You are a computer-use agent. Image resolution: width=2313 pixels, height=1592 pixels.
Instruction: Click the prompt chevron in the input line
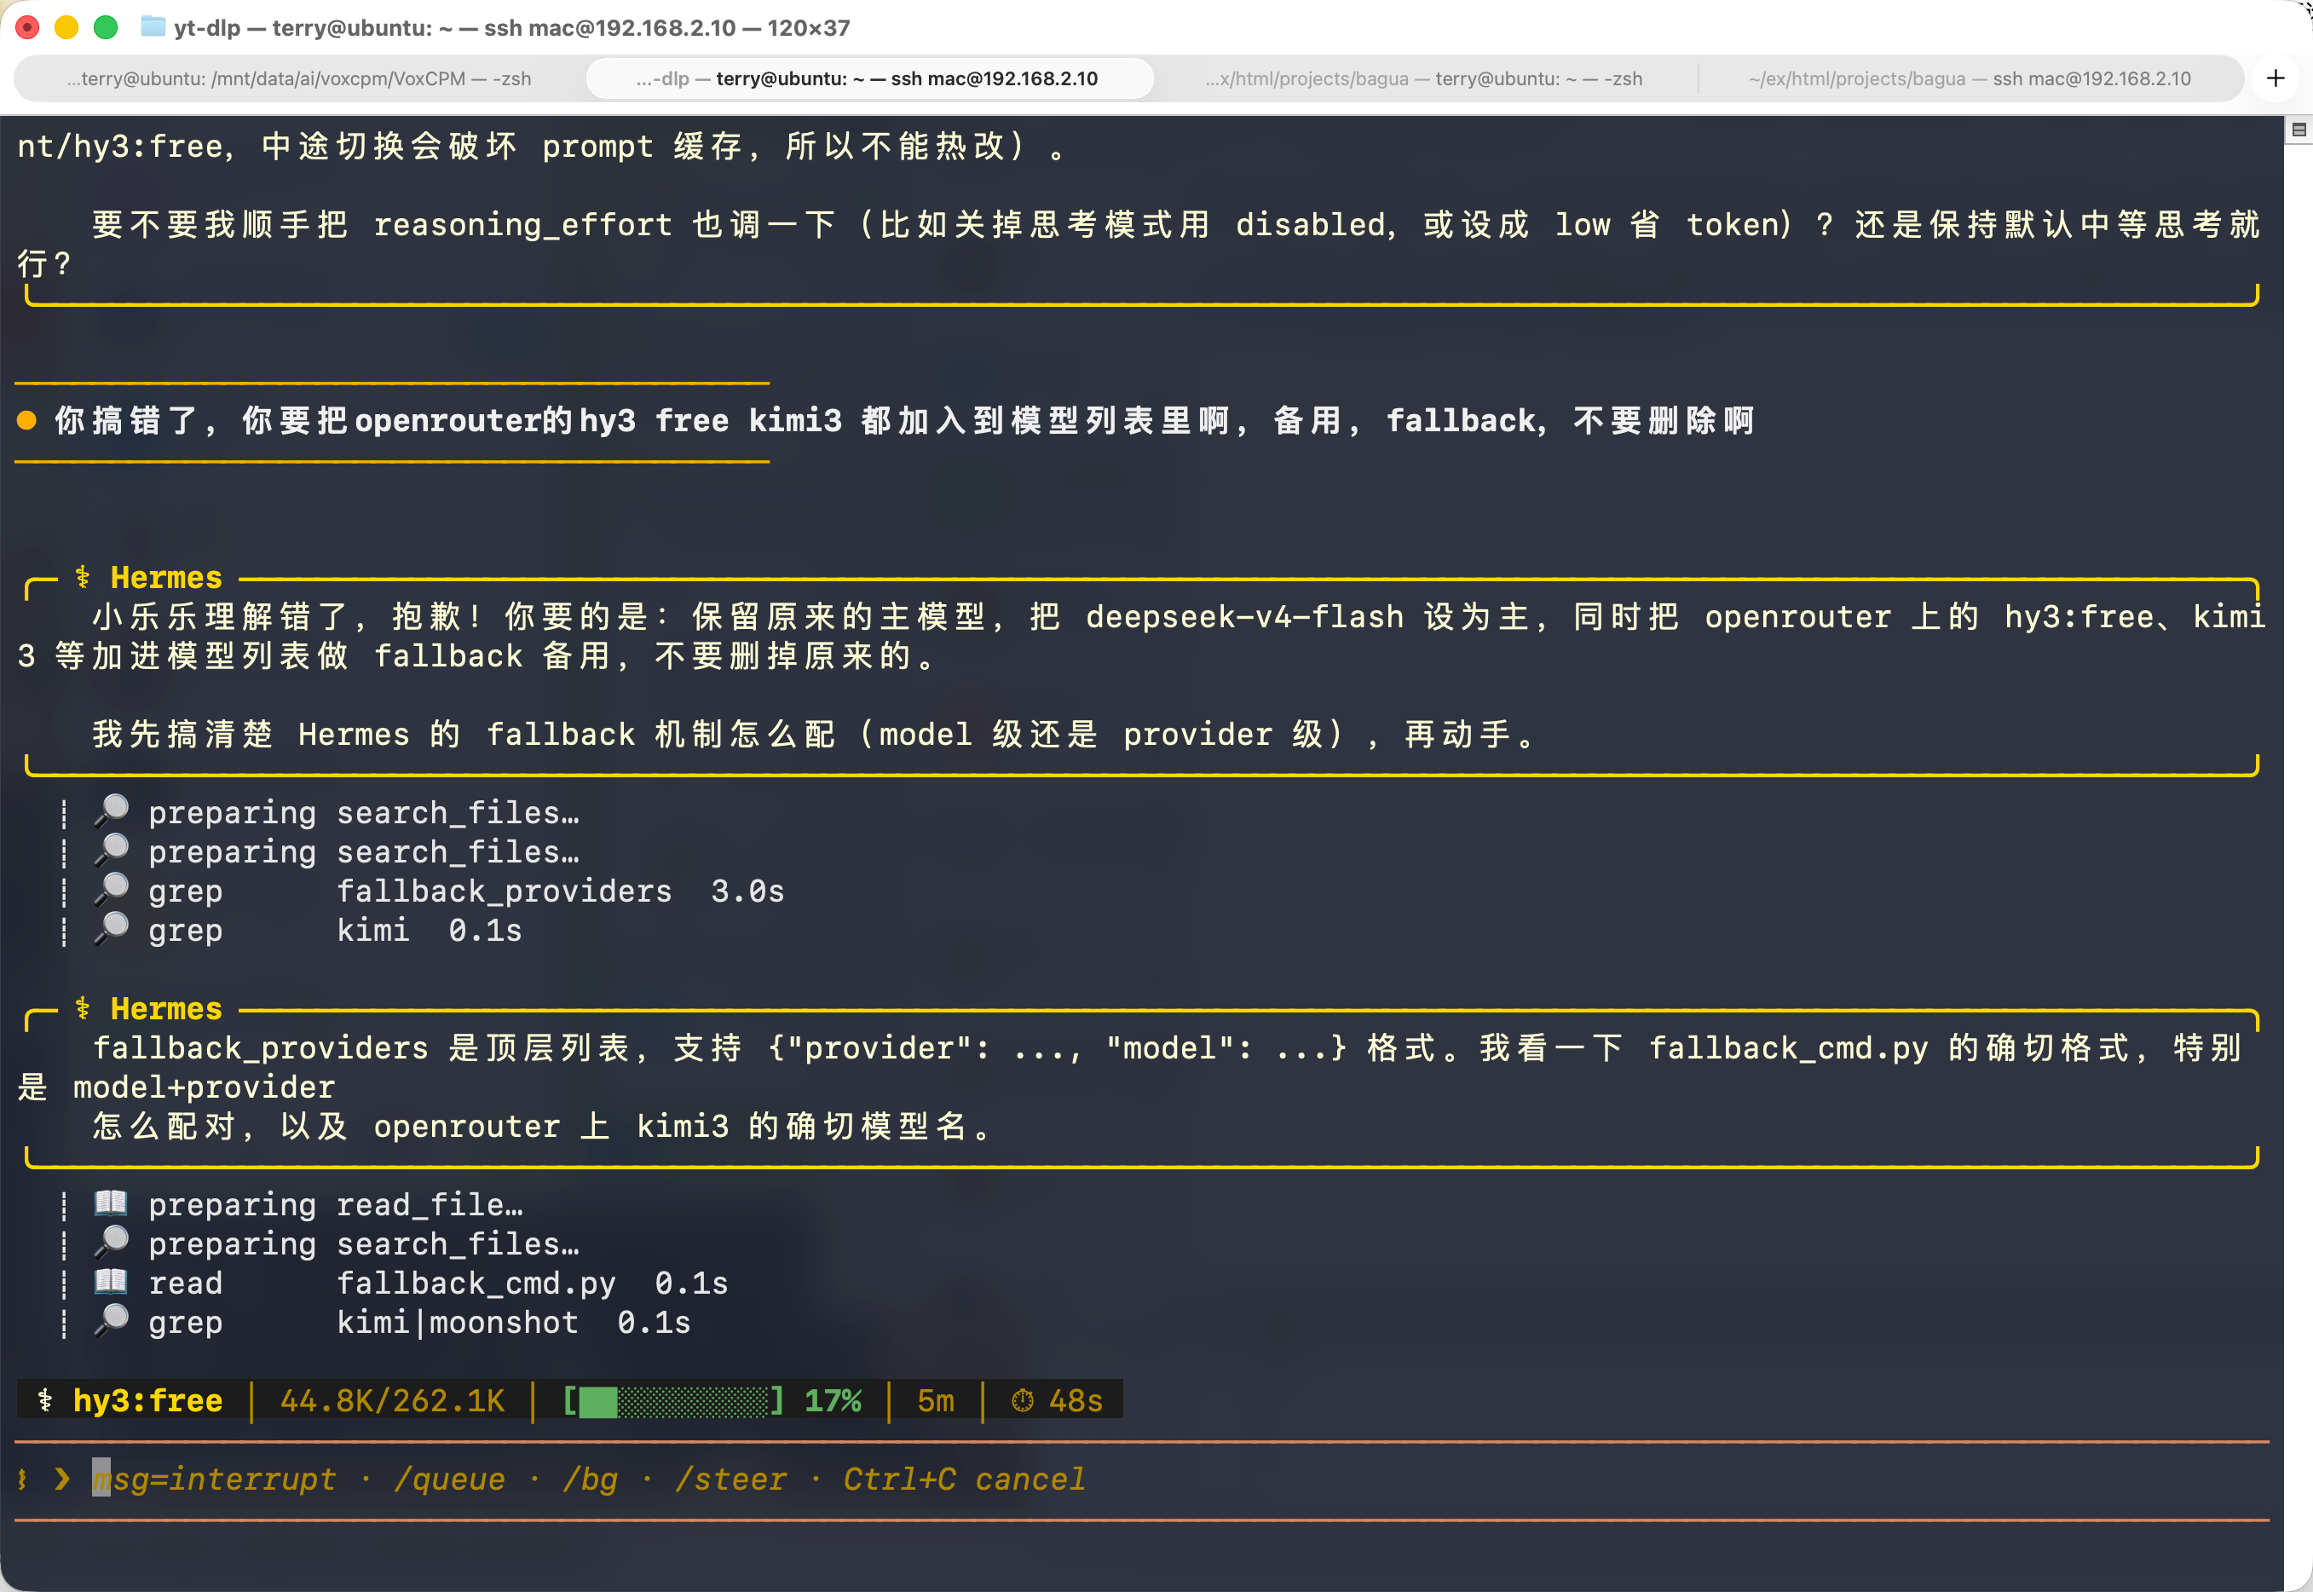coord(62,1479)
